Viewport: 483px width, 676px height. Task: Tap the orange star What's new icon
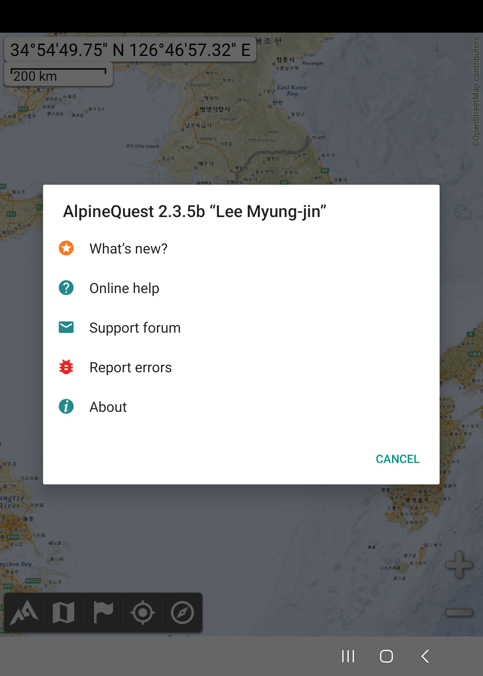[66, 248]
